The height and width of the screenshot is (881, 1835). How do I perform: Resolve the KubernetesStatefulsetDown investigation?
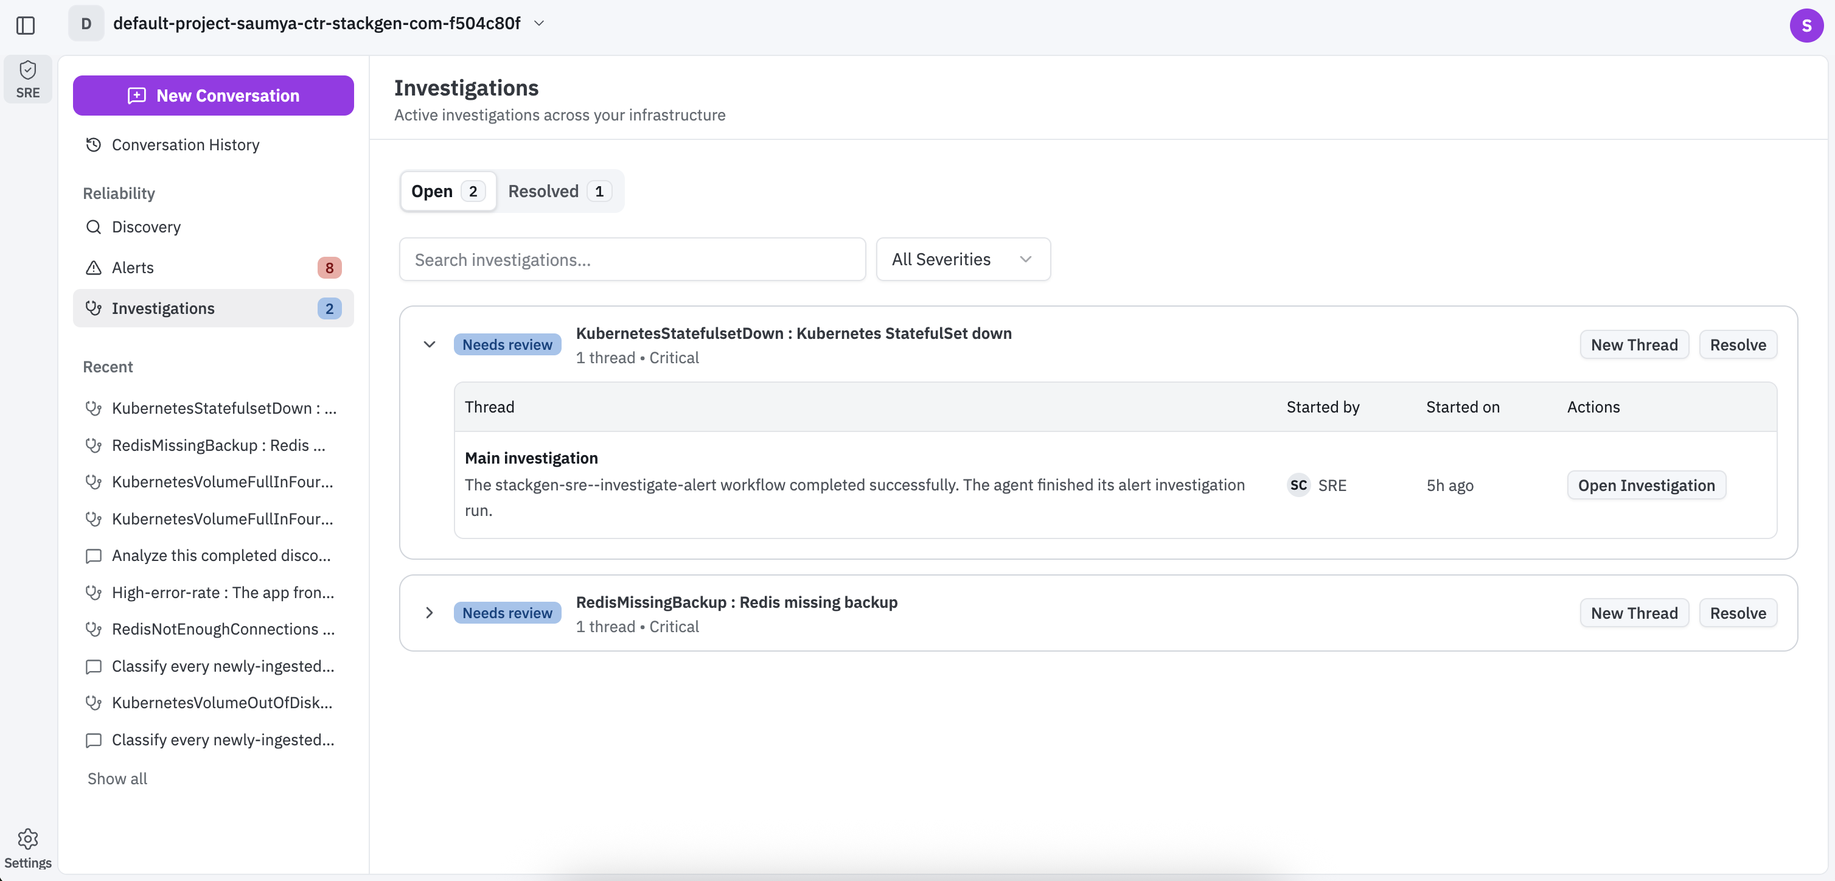point(1738,345)
